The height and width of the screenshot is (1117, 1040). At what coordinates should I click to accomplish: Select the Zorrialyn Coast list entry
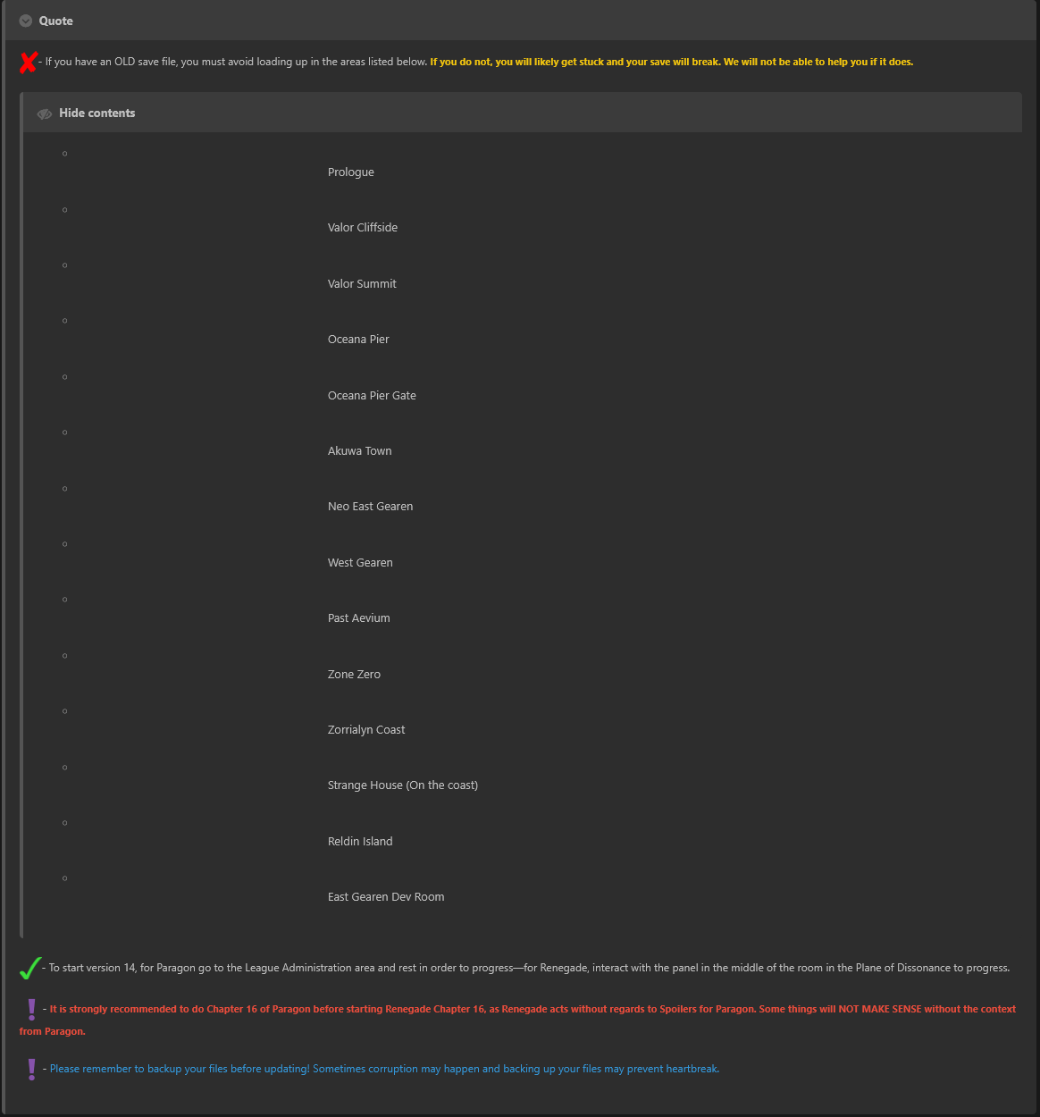(x=366, y=730)
